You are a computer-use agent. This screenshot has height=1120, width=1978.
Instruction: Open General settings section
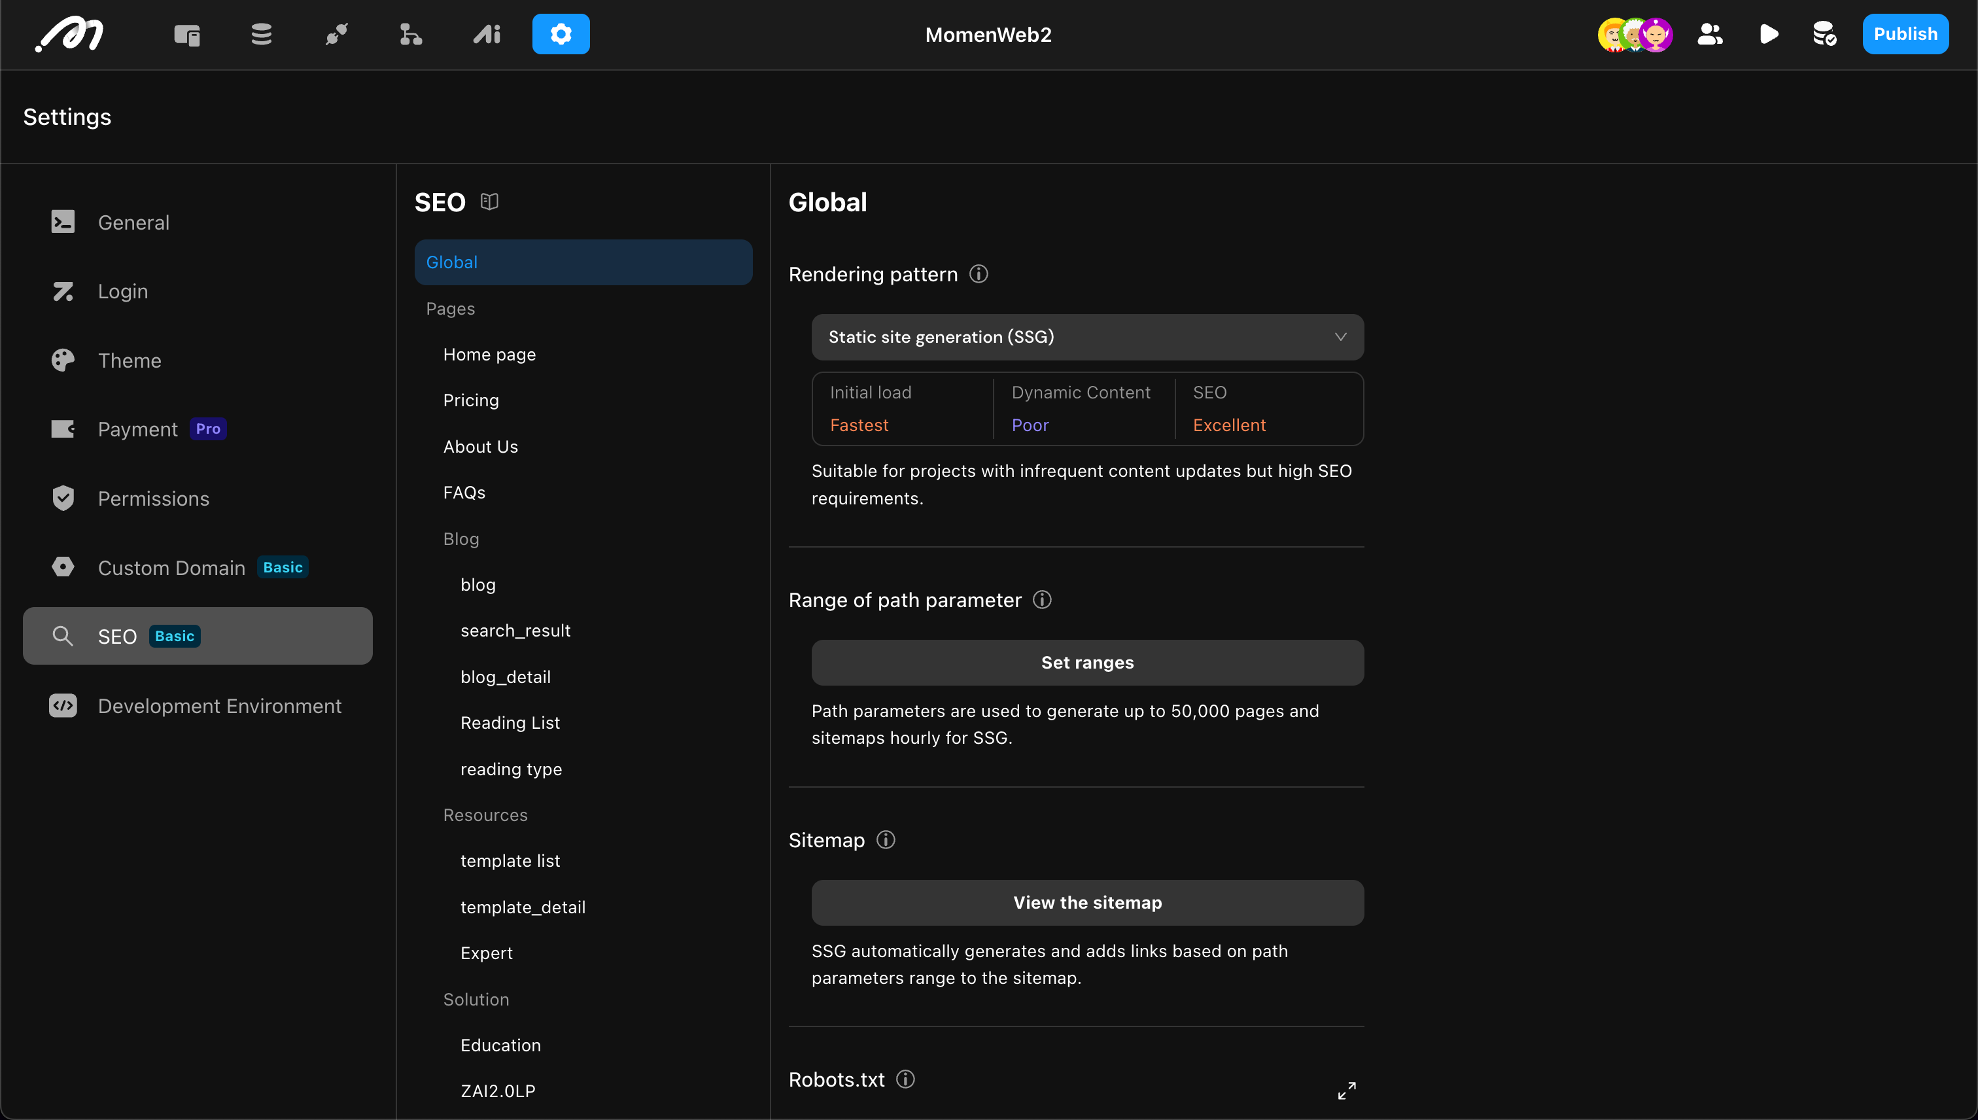tap(198, 222)
